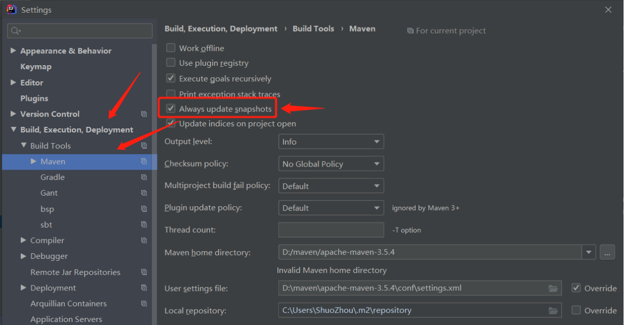
Task: Toggle Always update snapshots checkbox
Action: [171, 109]
